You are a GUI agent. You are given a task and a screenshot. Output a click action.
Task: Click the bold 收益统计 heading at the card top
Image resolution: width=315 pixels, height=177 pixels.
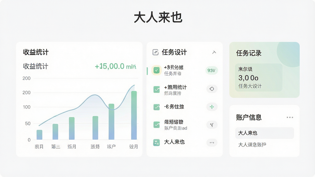pos(36,52)
